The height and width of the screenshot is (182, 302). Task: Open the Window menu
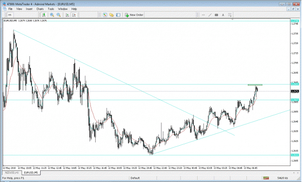(x=63, y=9)
